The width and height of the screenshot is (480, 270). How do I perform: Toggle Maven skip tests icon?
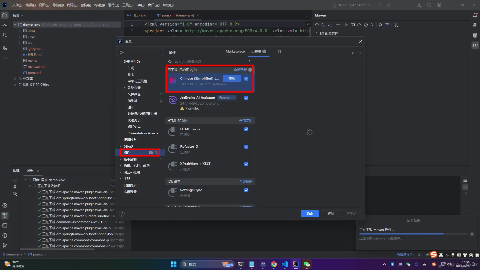(366, 25)
